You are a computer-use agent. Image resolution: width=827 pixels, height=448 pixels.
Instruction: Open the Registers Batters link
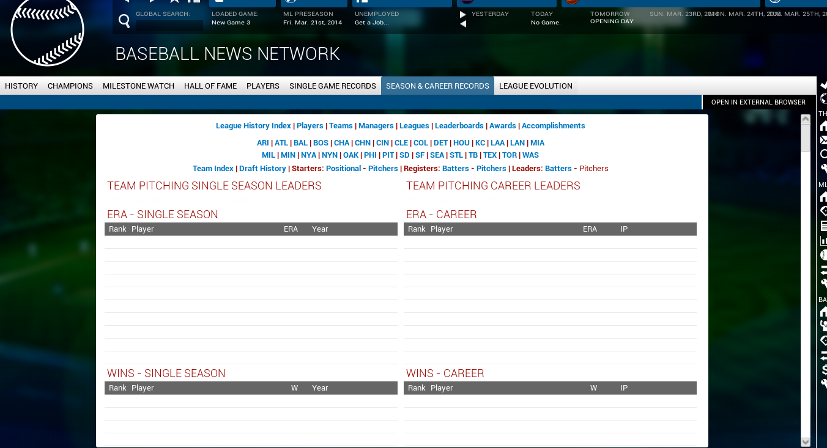click(456, 169)
